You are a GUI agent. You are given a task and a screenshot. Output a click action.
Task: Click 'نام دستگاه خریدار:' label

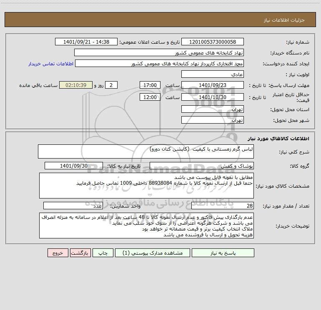tap(290, 53)
